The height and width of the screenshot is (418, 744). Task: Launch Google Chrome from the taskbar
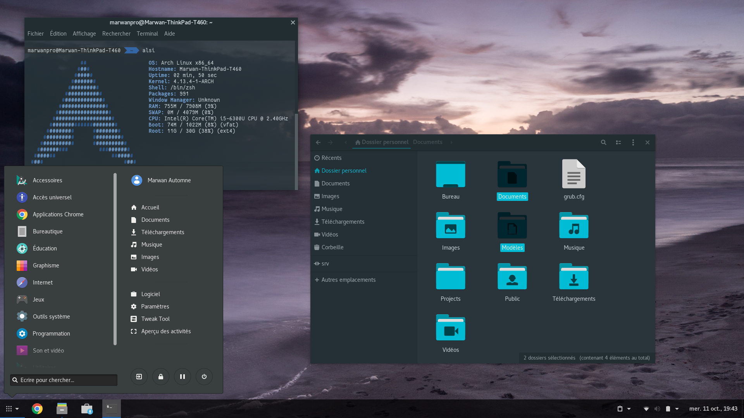(x=37, y=409)
